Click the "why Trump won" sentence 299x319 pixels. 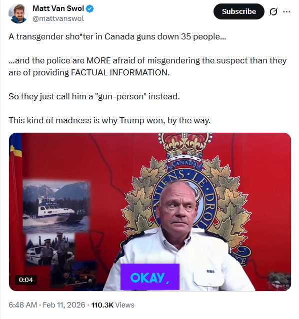click(x=109, y=120)
